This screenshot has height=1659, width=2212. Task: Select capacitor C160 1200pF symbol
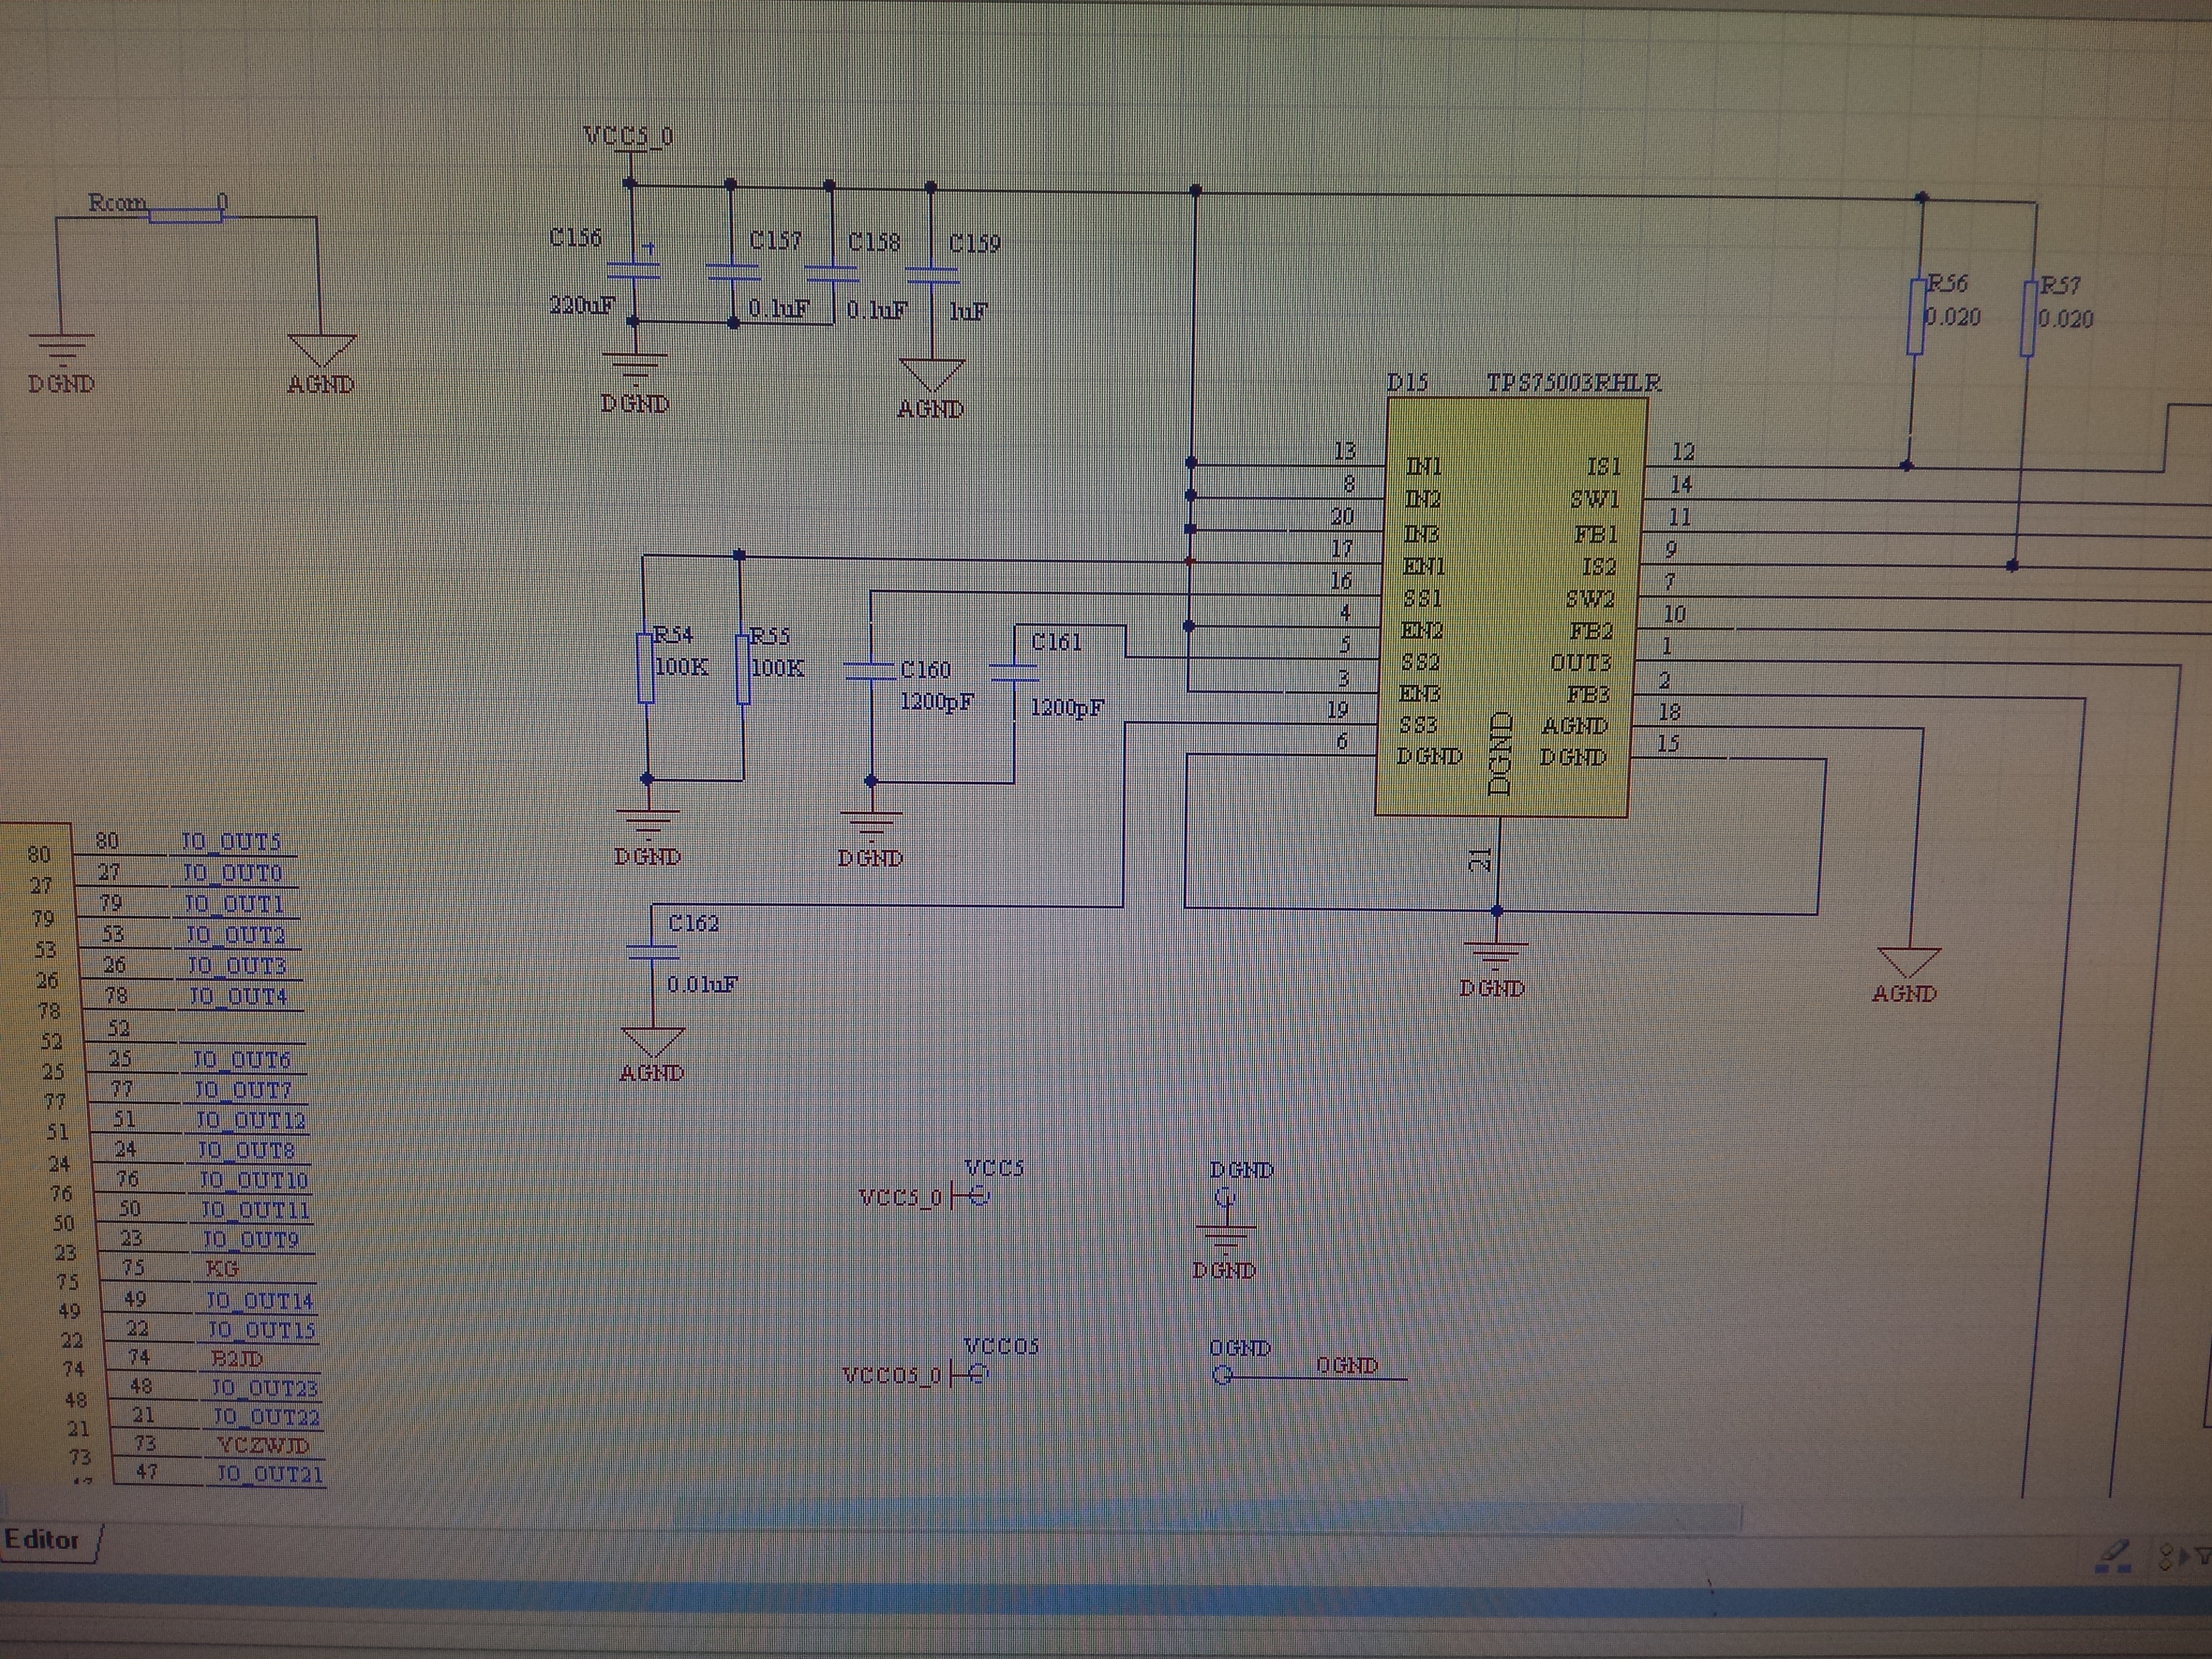tap(870, 671)
